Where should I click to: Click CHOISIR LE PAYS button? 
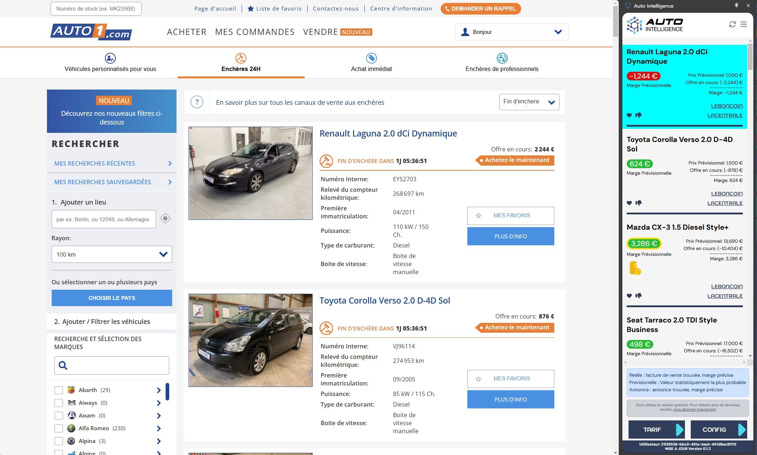click(x=112, y=298)
